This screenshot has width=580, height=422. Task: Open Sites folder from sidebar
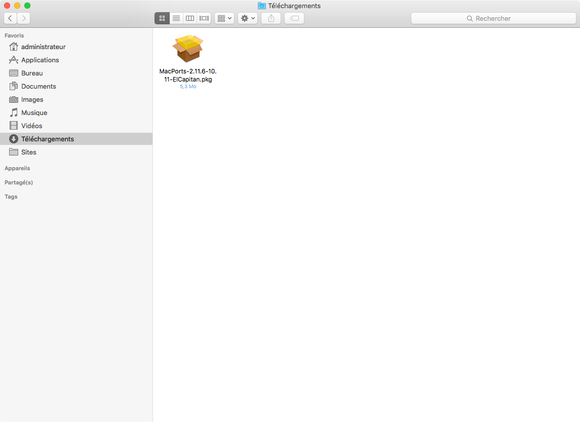(x=28, y=152)
